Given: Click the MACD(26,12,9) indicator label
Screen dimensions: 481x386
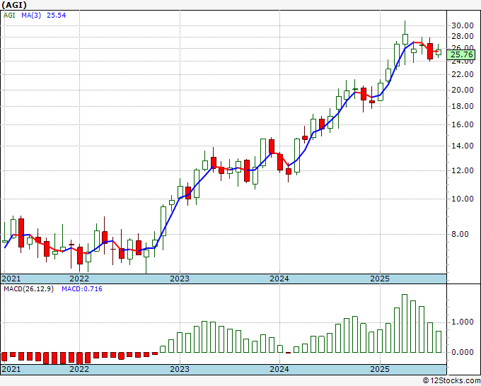Looking at the screenshot, I should pyautogui.click(x=28, y=289).
